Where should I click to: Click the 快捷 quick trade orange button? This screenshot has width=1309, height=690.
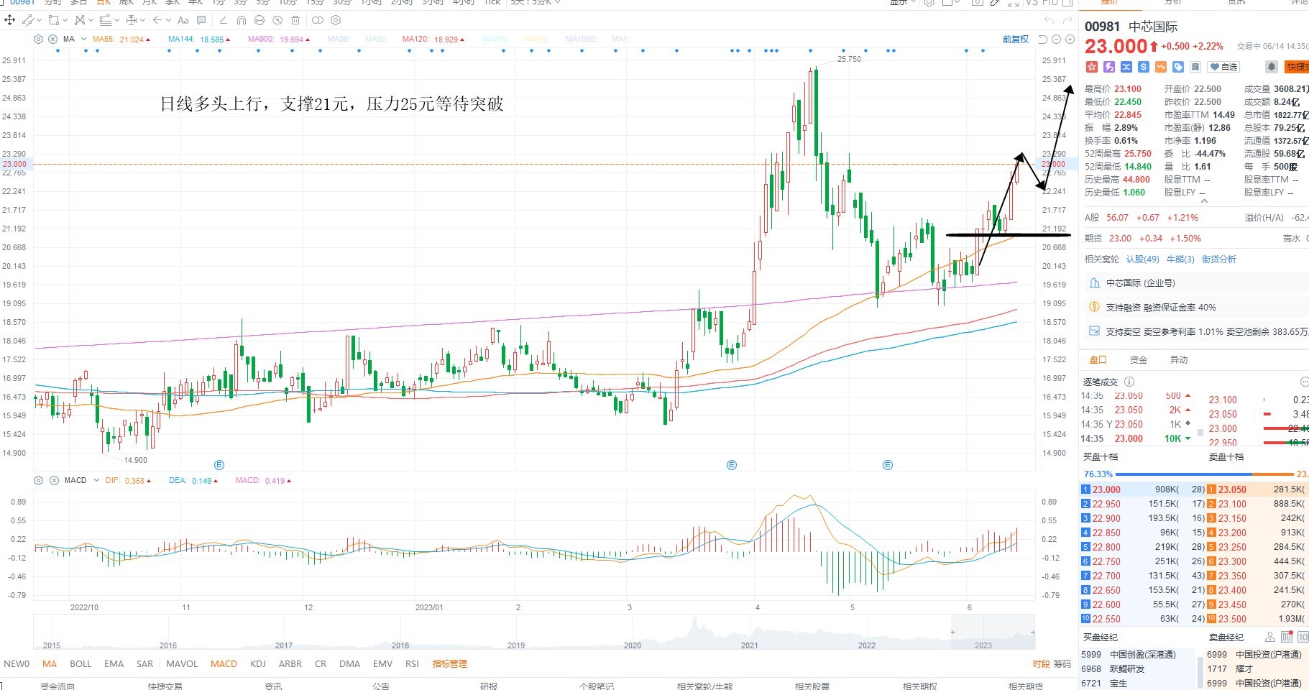(x=1297, y=67)
